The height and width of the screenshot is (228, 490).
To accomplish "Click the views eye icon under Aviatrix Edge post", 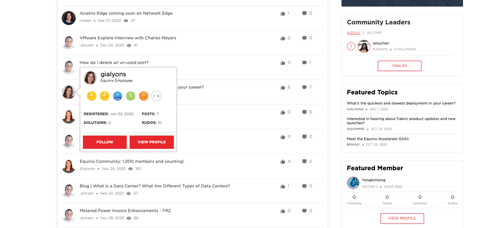I will [126, 21].
